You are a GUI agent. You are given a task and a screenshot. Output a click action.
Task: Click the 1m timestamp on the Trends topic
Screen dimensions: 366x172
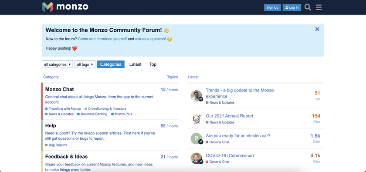pos(318,99)
